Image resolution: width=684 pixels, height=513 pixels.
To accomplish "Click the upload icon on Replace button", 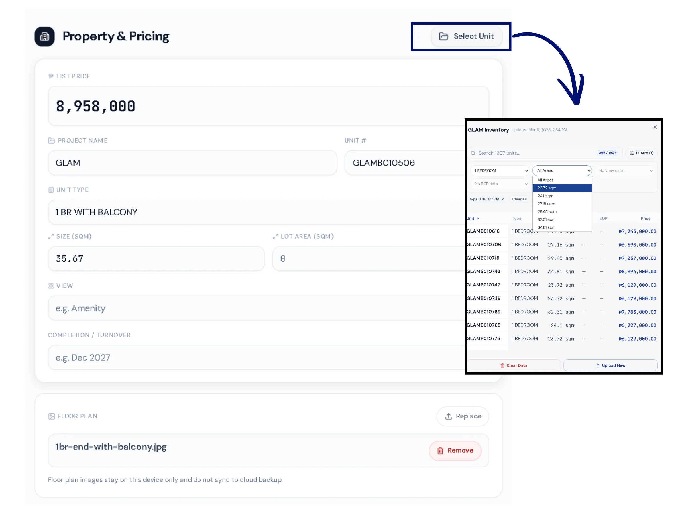I will click(x=448, y=416).
